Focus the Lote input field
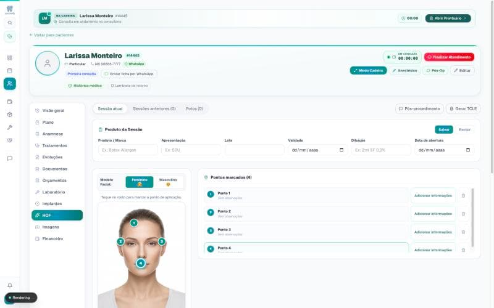The width and height of the screenshot is (494, 308). pos(254,150)
